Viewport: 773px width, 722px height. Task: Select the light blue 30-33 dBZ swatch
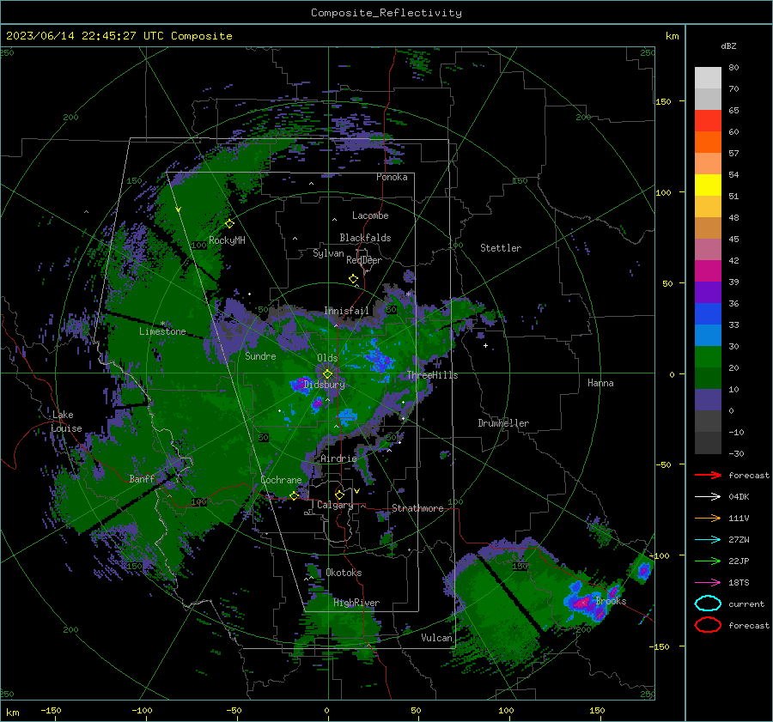point(708,336)
